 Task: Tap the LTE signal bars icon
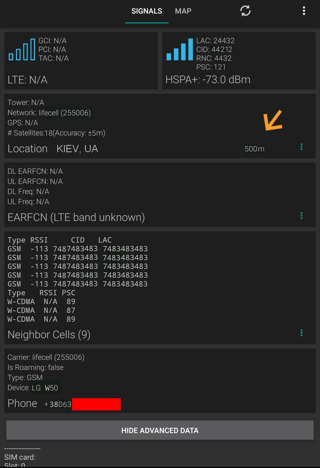point(22,50)
